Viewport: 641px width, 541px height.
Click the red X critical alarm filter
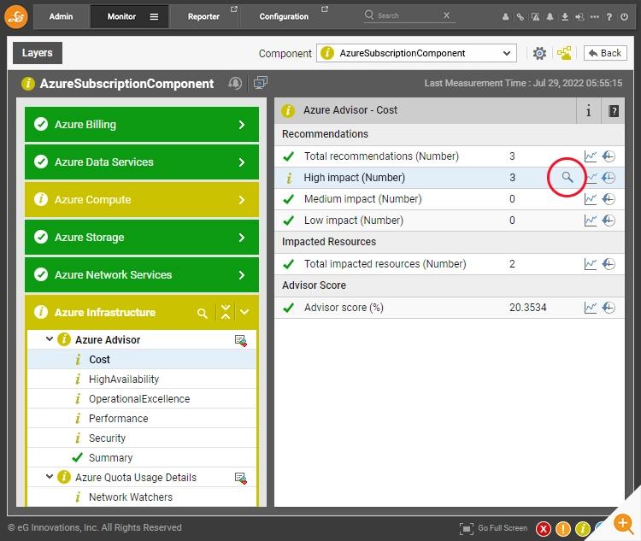544,529
